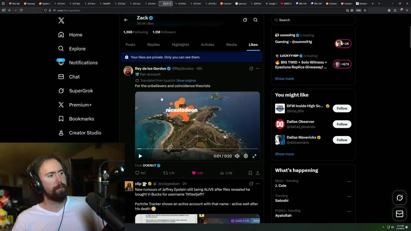Reload the page in browser

(x=21, y=10)
